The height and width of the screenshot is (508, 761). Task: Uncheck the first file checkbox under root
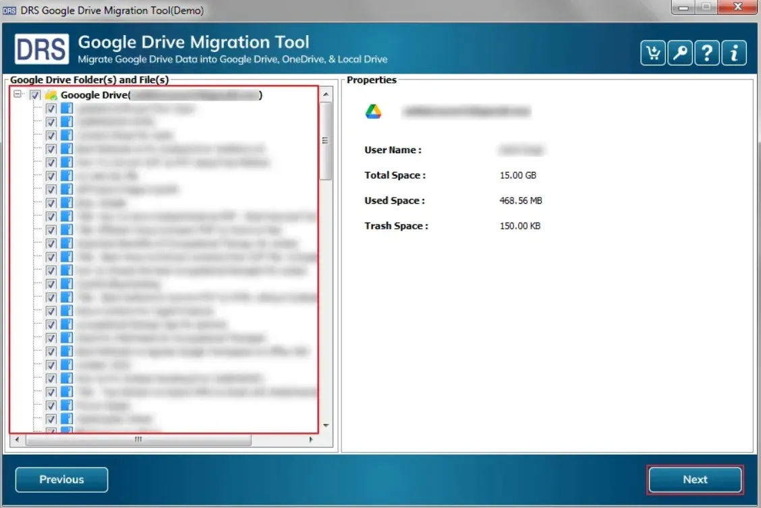[51, 109]
